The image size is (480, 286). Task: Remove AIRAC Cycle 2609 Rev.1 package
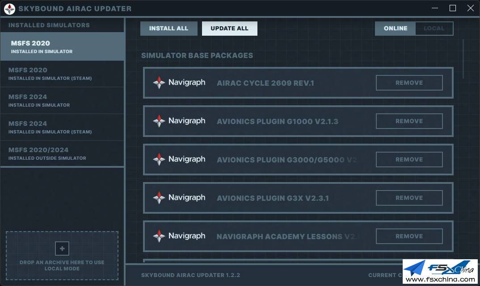point(409,83)
